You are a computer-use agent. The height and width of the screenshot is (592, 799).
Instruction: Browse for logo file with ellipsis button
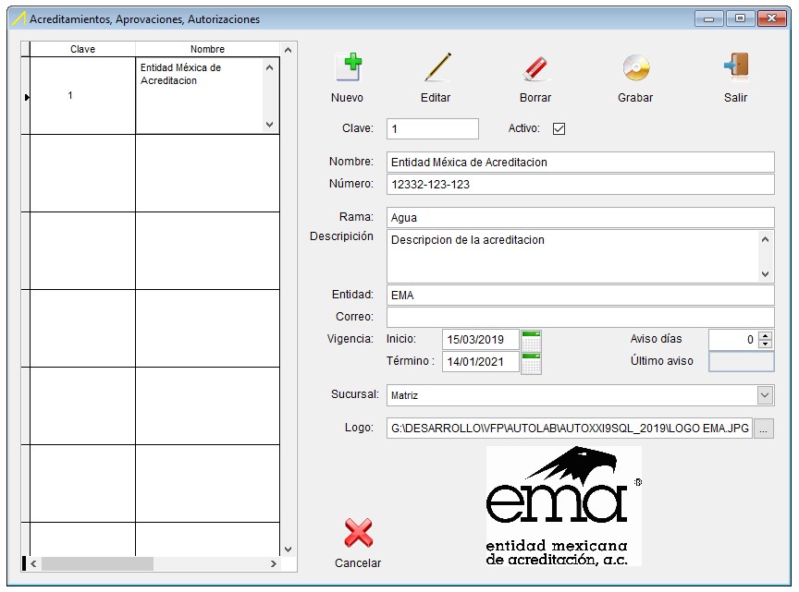pos(763,429)
